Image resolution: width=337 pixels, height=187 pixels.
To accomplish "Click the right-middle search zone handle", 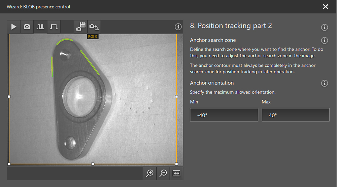I will click(176, 97).
